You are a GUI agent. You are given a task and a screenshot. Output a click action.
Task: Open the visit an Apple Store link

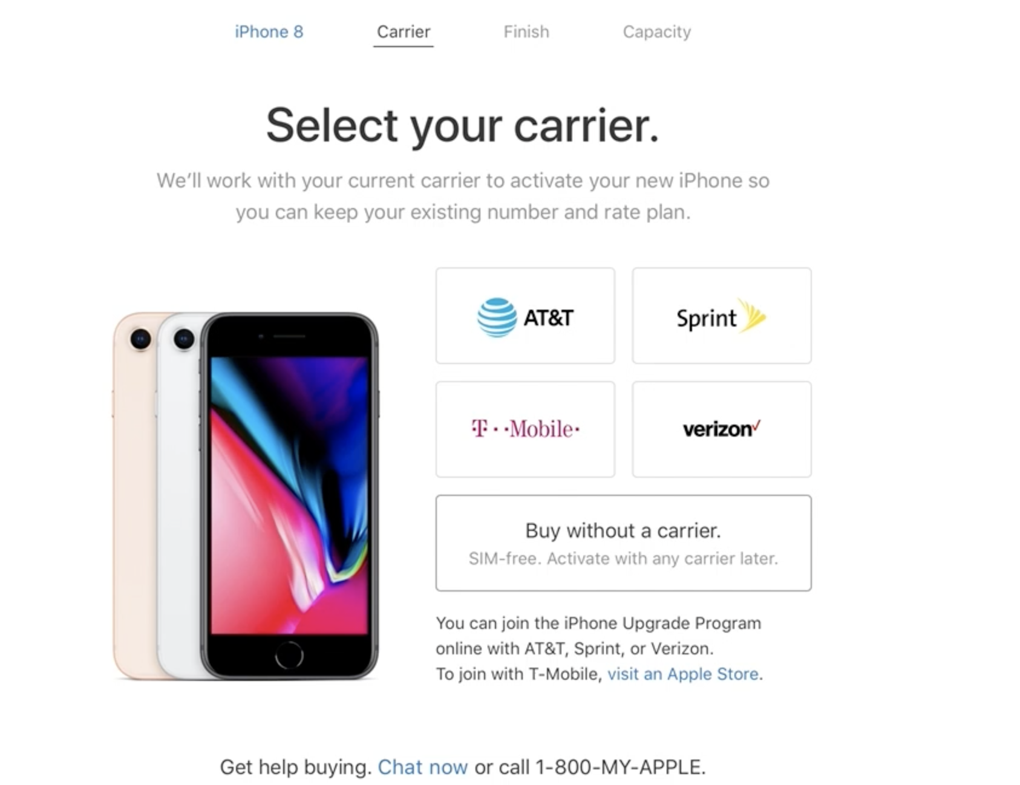pos(683,674)
